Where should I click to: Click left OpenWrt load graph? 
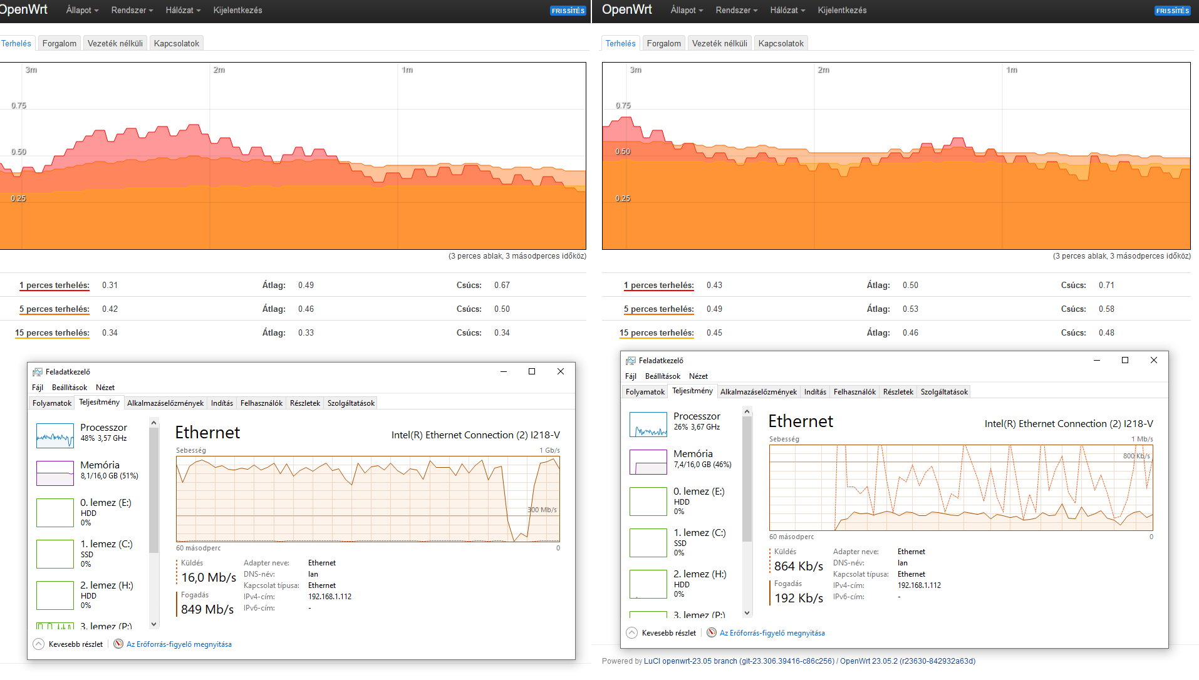(x=293, y=156)
